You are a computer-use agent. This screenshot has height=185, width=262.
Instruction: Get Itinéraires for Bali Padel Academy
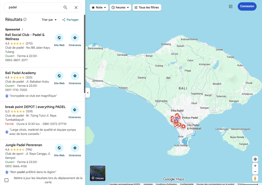75,76
